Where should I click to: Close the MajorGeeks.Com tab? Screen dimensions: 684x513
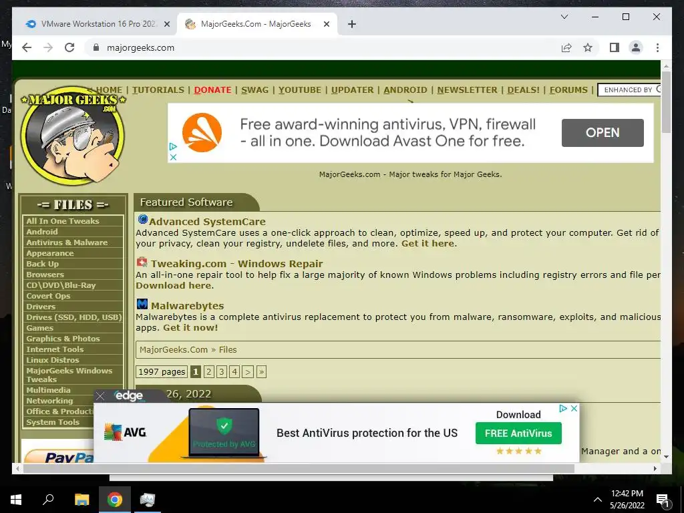click(326, 25)
